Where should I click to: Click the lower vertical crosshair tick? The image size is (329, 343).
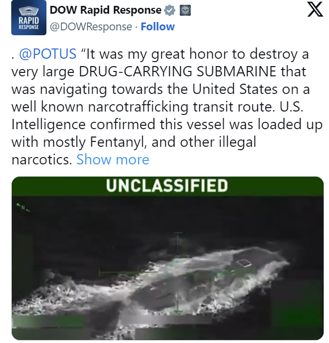[x=178, y=303]
